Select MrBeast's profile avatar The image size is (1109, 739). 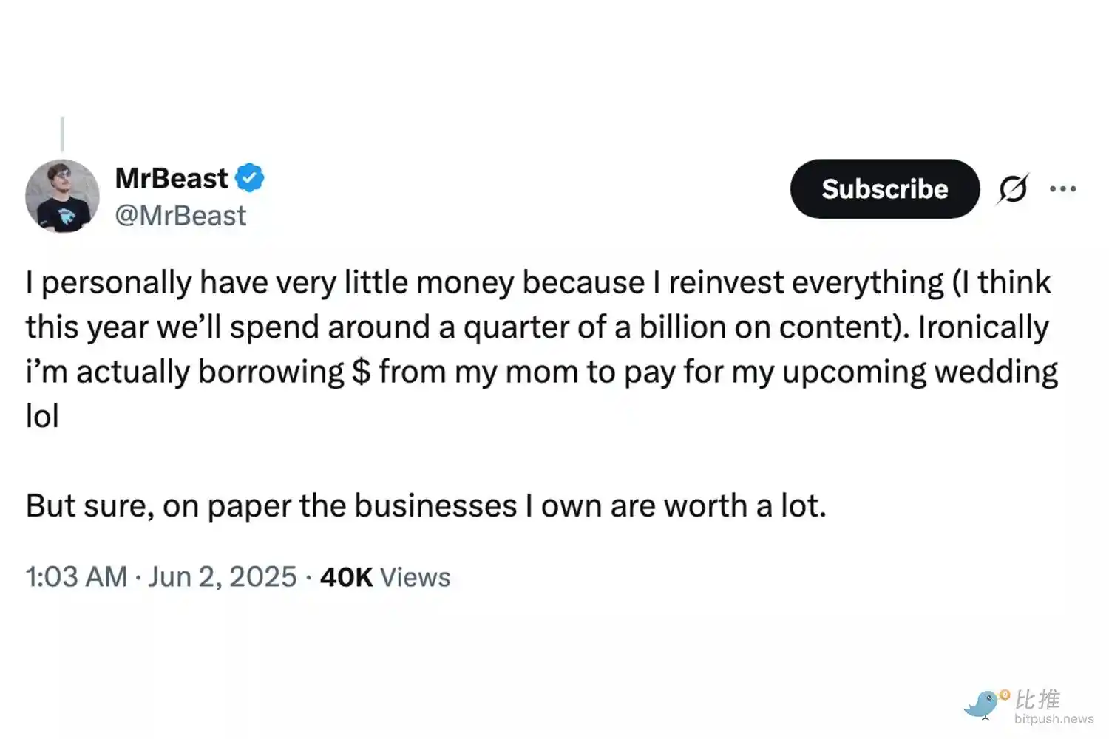63,196
